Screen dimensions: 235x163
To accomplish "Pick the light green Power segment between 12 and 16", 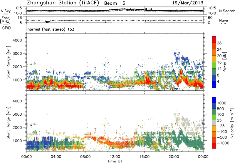I will click(x=214, y=65).
